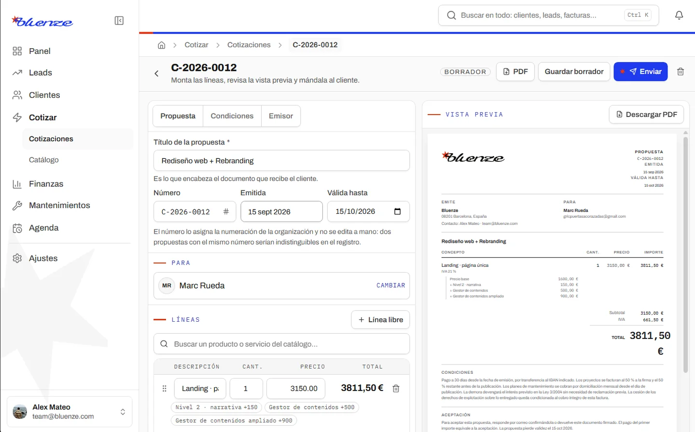Expand Alex Mateo account switcher
Image resolution: width=695 pixels, height=432 pixels.
[69, 412]
